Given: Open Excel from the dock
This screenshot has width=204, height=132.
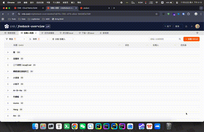Looking at the screenshot, I should (x=67, y=126).
